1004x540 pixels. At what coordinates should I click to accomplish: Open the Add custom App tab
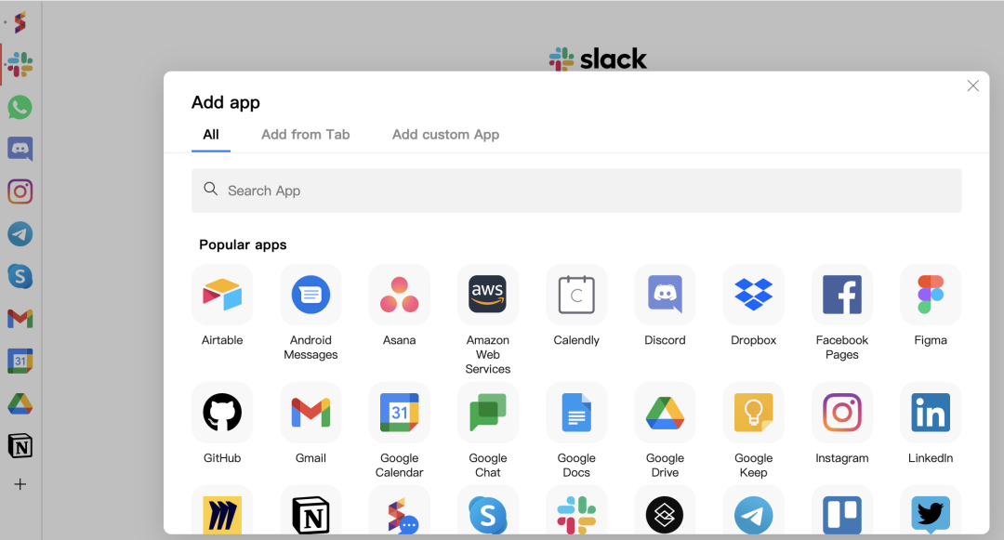click(x=445, y=135)
